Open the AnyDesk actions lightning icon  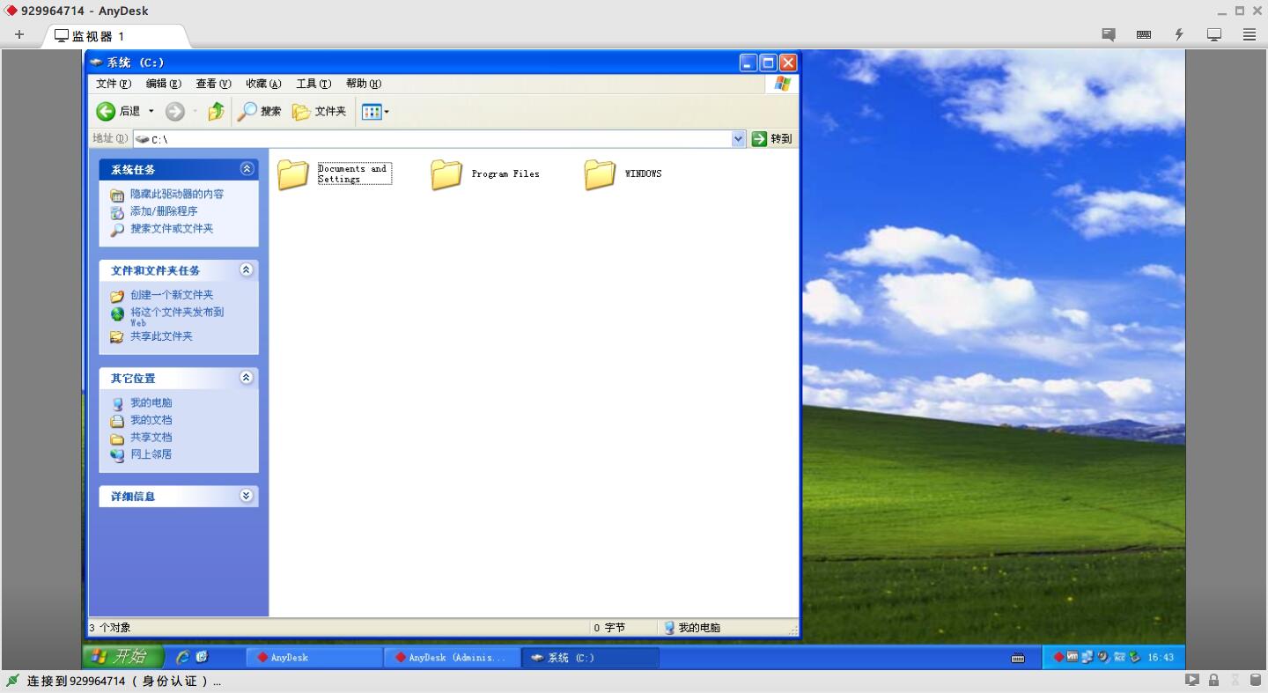[1179, 35]
